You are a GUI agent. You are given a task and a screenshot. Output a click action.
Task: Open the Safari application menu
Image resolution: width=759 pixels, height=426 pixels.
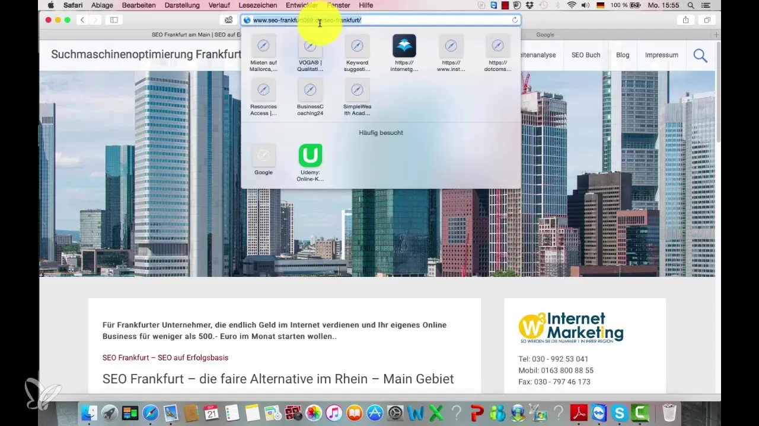[x=73, y=5]
